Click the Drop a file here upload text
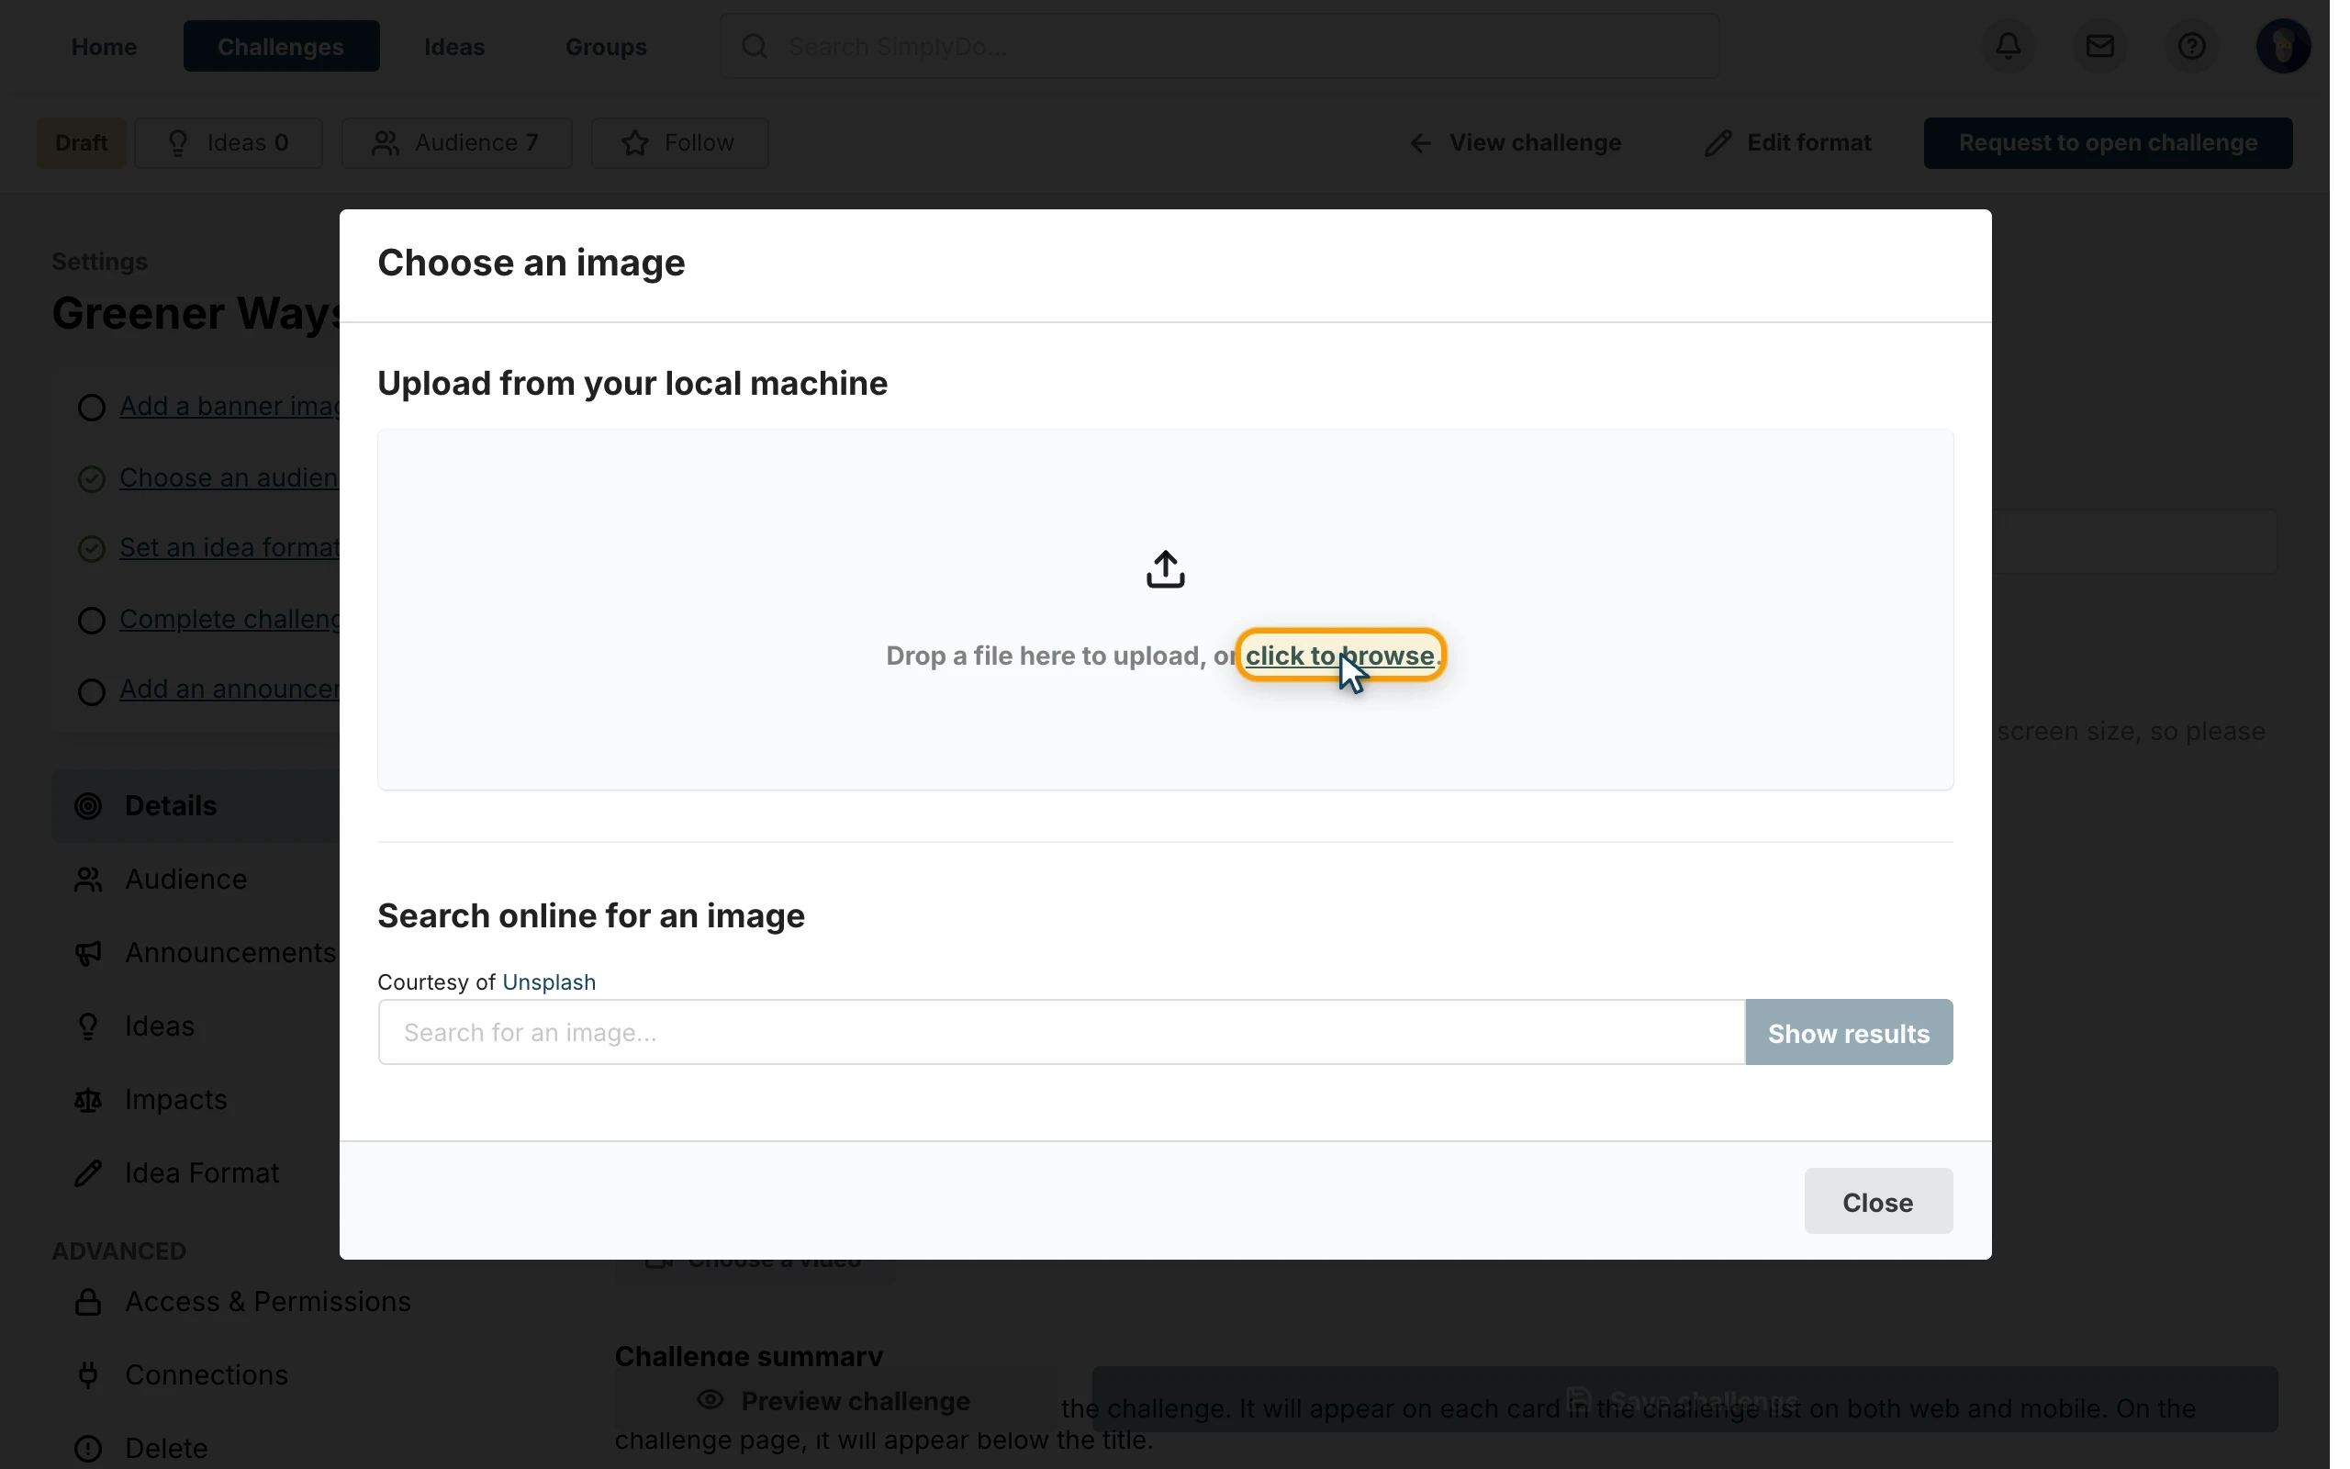This screenshot has height=1469, width=2350. (1060, 656)
